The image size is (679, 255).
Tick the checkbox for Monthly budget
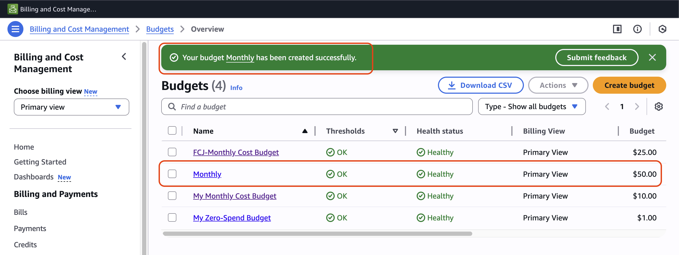coord(172,174)
